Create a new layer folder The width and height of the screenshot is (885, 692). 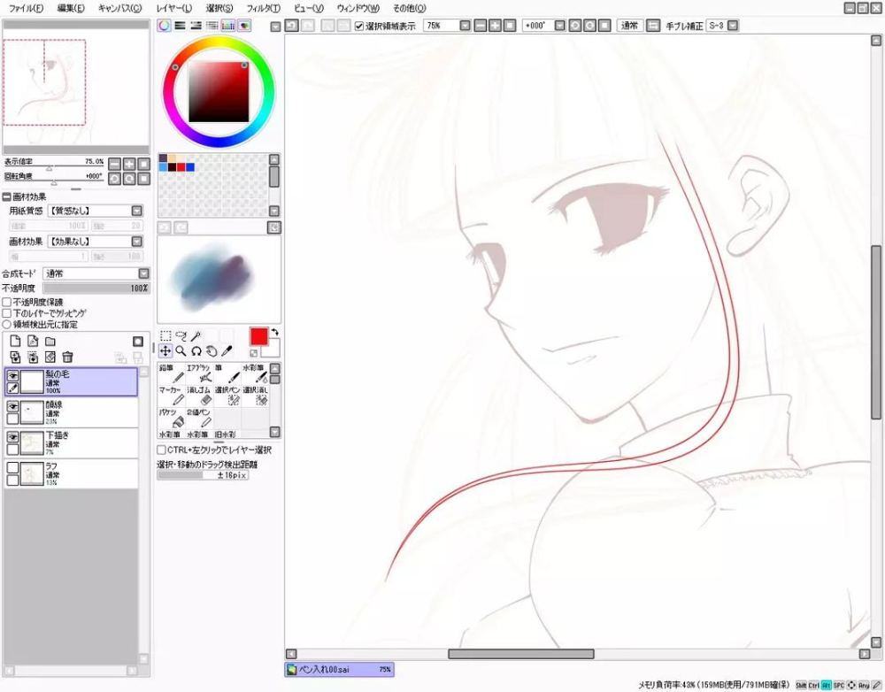click(50, 342)
